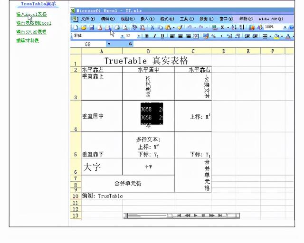This screenshot has width=304, height=243.
Task: Save the workbook using floppy disk icon
Action: [92, 28]
